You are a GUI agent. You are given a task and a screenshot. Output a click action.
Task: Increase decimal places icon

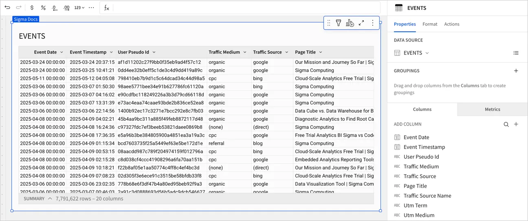66,8
